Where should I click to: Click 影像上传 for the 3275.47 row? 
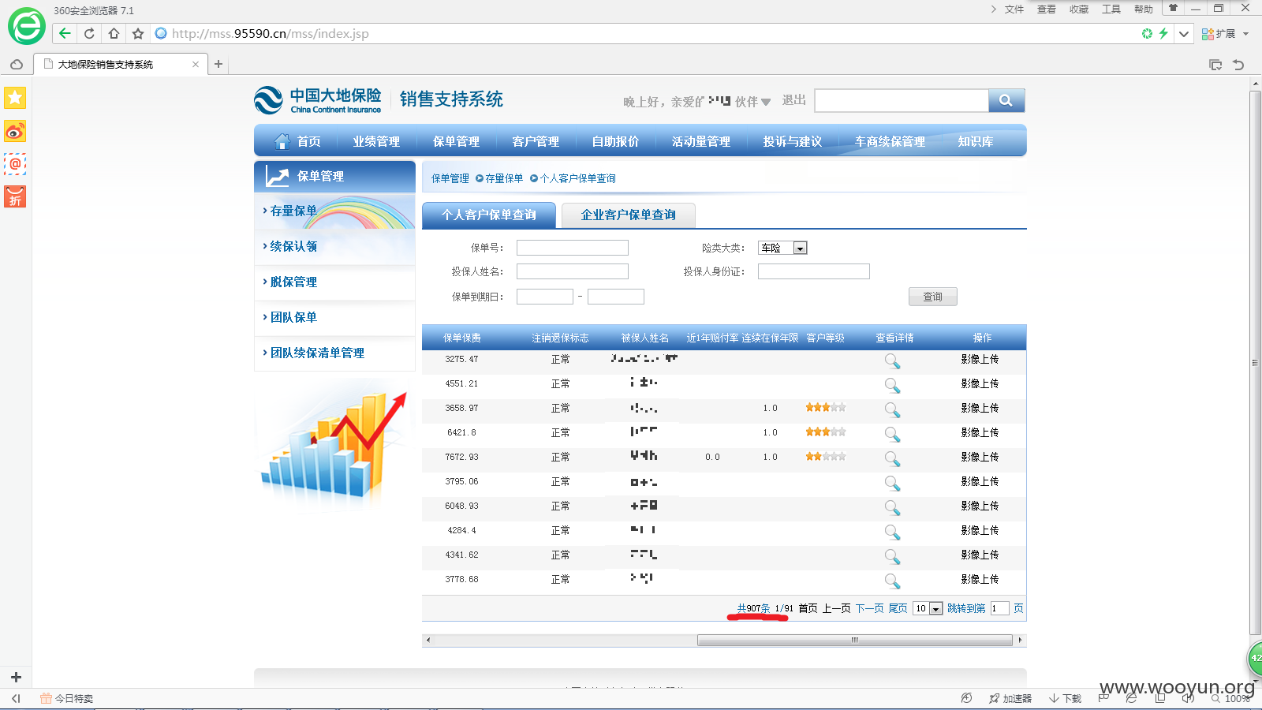click(x=980, y=359)
